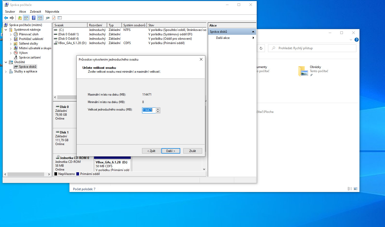Click the down arrow of the disk view scrollbar
Screen dimensions: 385x227
pyautogui.click(x=204, y=169)
